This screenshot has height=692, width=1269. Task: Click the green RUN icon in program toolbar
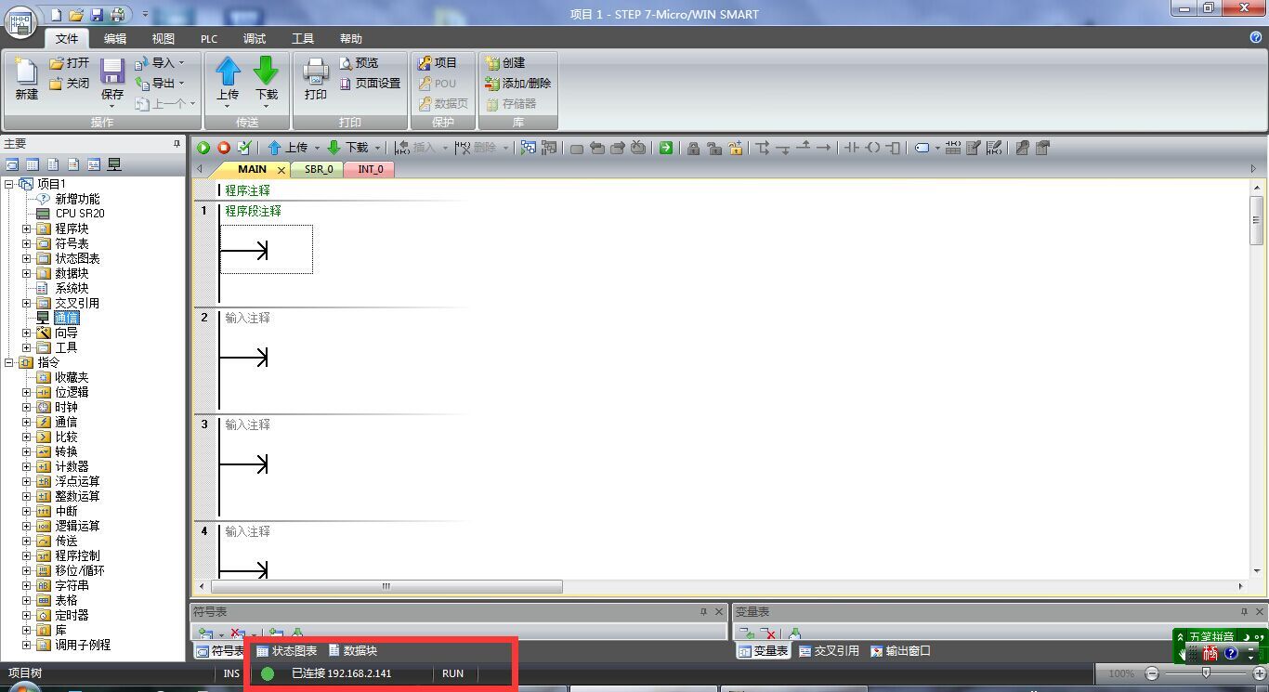[x=203, y=148]
